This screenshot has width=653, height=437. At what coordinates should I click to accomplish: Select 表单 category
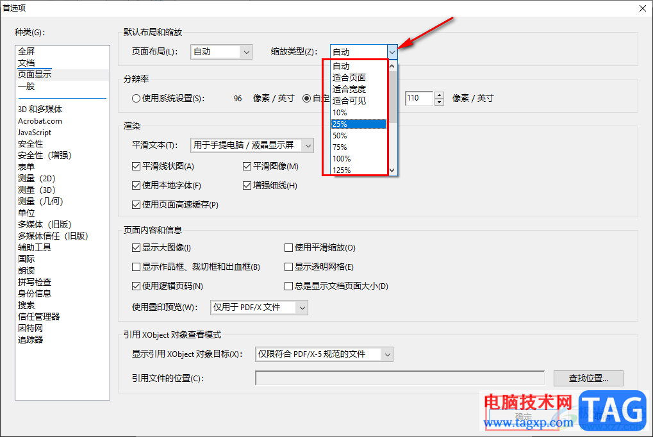(x=26, y=167)
